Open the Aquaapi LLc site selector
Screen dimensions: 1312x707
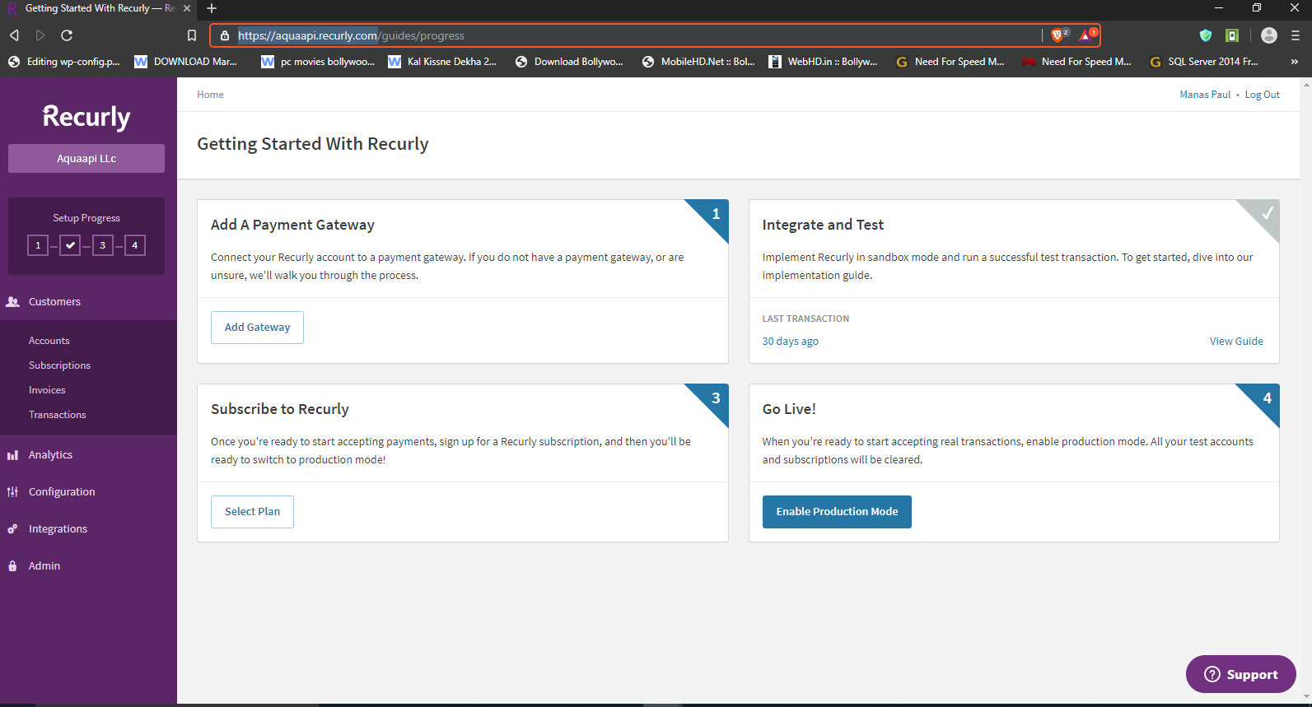86,159
